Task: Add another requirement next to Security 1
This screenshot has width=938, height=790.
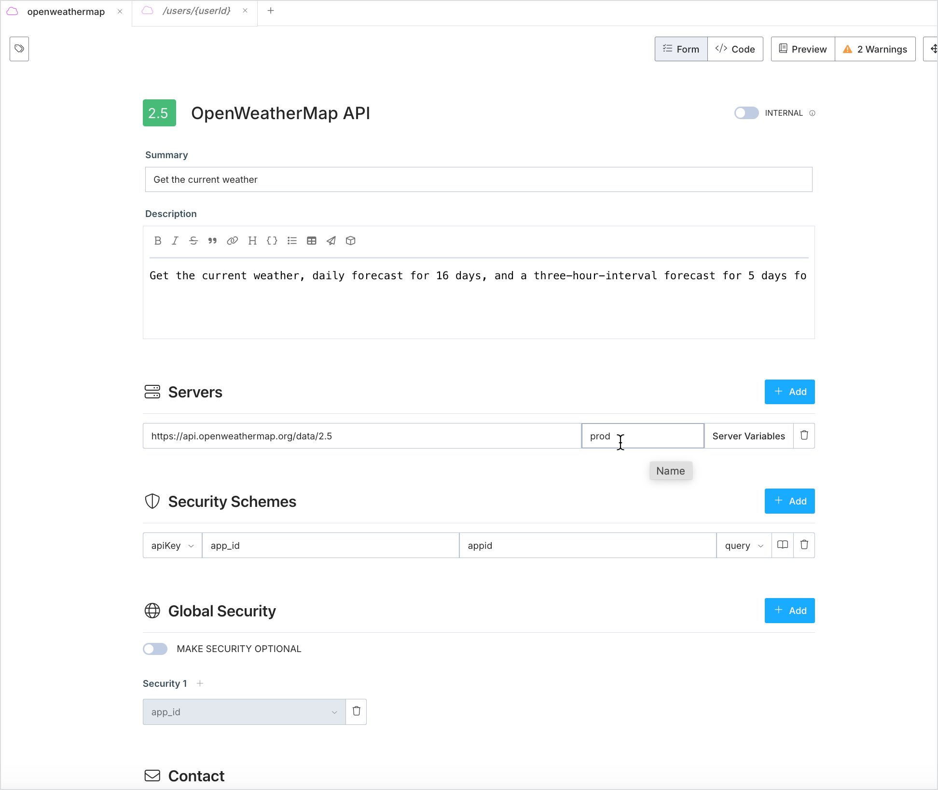Action: (x=200, y=683)
